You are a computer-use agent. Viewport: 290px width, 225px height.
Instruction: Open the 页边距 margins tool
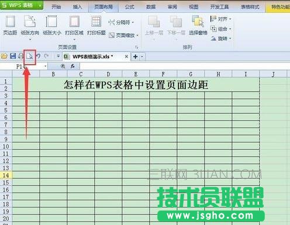coord(10,25)
